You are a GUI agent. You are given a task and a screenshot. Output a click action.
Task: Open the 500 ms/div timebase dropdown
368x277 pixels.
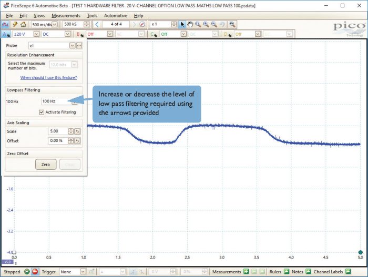[55, 24]
